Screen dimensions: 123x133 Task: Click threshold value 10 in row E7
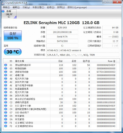tap(88, 112)
